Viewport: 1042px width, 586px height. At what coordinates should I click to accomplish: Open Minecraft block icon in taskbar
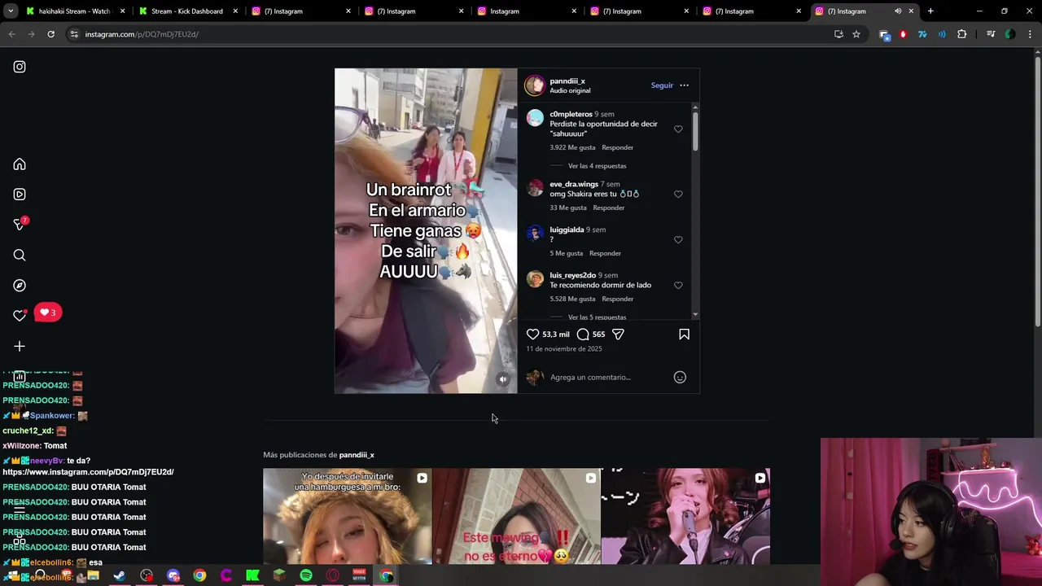(x=279, y=575)
